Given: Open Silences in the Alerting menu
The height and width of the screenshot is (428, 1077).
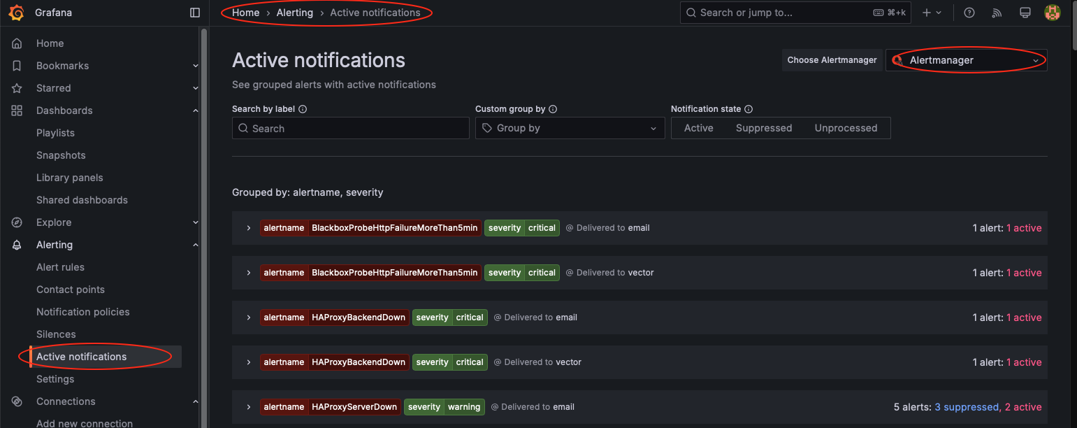Looking at the screenshot, I should [x=56, y=334].
